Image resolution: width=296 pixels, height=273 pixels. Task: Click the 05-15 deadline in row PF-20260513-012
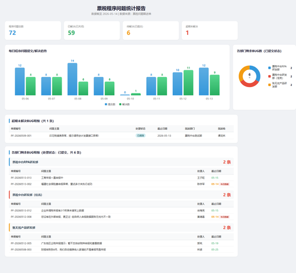(x=215, y=211)
